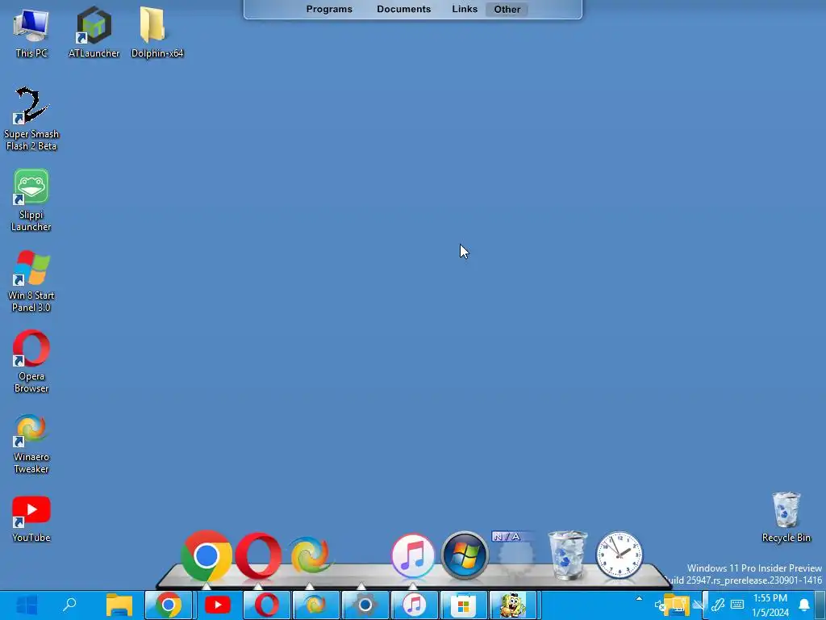Switch to iTunes in the taskbar
826x620 pixels.
pos(414,605)
